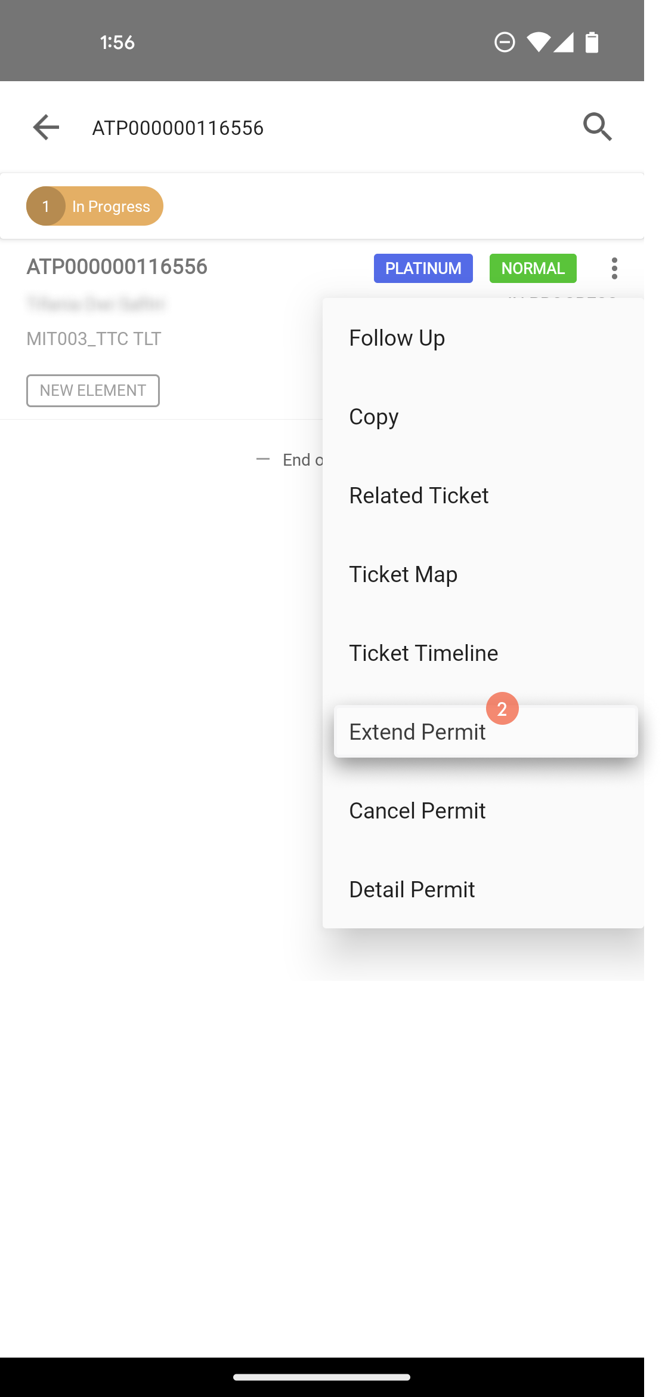Tap the three-dot overflow menu icon
Screen dimensions: 662x1397
[x=614, y=268]
